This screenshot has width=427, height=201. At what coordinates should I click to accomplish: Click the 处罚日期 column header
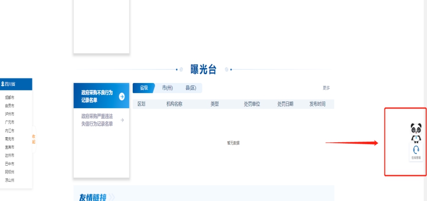click(x=285, y=104)
